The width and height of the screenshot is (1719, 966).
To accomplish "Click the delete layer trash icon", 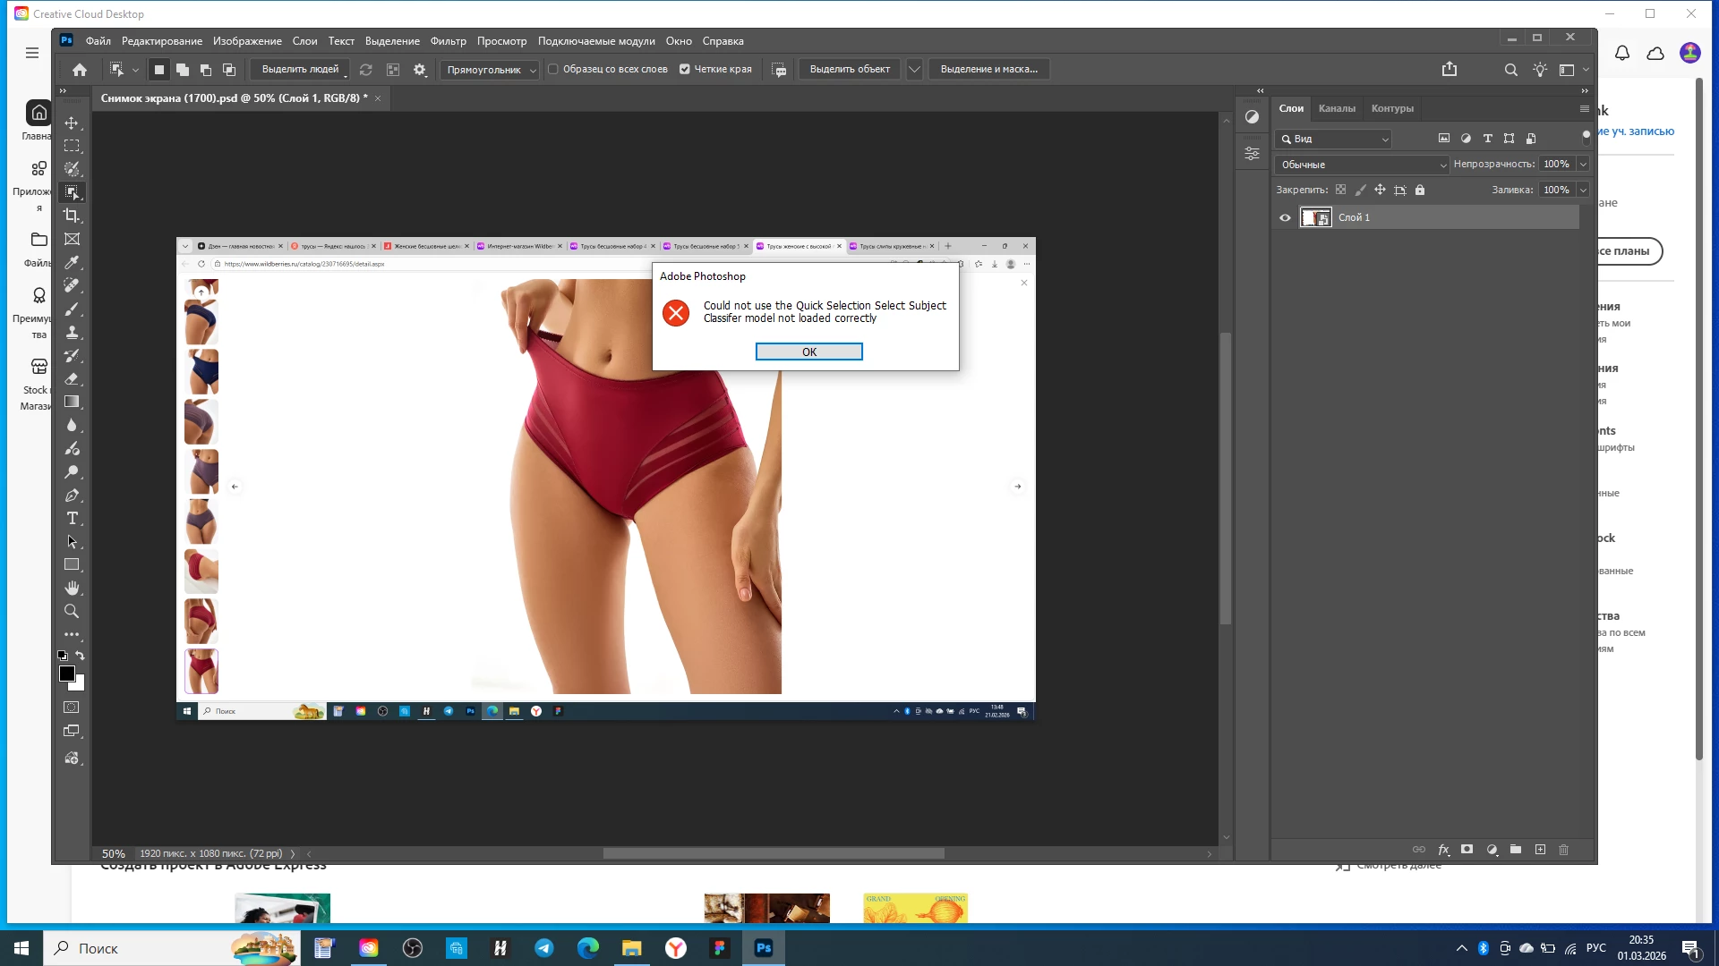I will tap(1564, 850).
